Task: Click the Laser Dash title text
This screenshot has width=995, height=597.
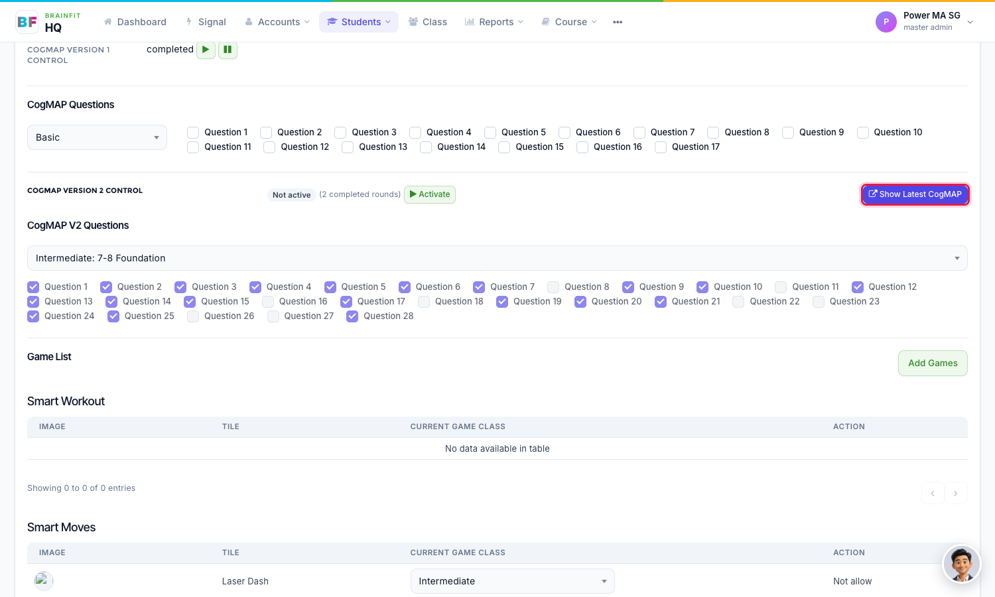Action: [245, 581]
